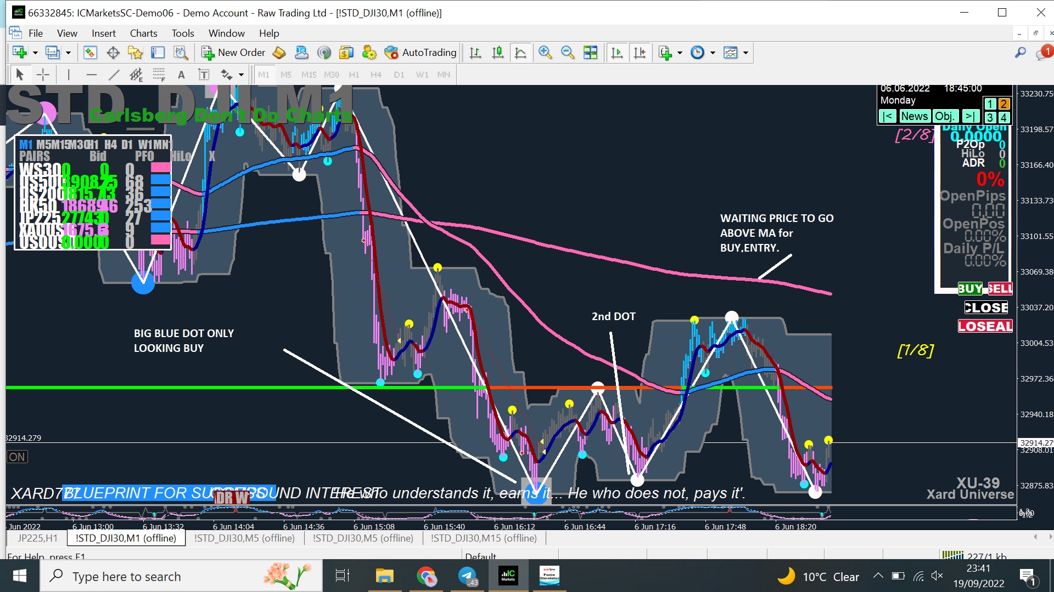Open the Charts menu

(x=143, y=33)
